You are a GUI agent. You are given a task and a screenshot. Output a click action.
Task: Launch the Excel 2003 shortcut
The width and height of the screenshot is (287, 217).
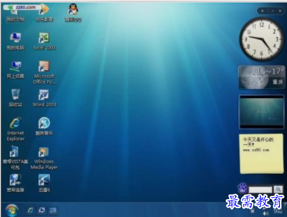44,41
